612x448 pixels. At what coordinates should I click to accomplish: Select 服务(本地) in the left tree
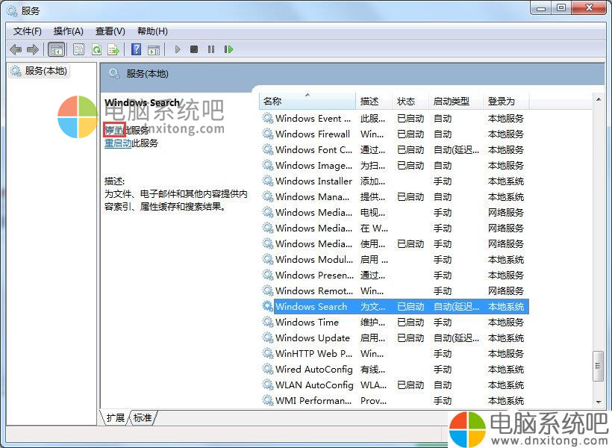40,71
